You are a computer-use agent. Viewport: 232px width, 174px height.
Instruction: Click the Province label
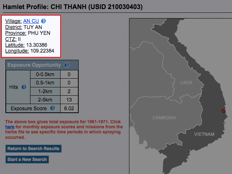(x=16, y=33)
